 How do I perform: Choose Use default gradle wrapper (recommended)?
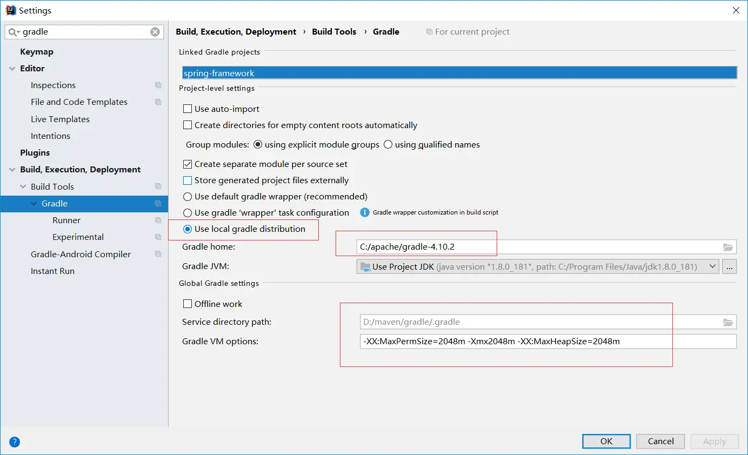point(188,197)
